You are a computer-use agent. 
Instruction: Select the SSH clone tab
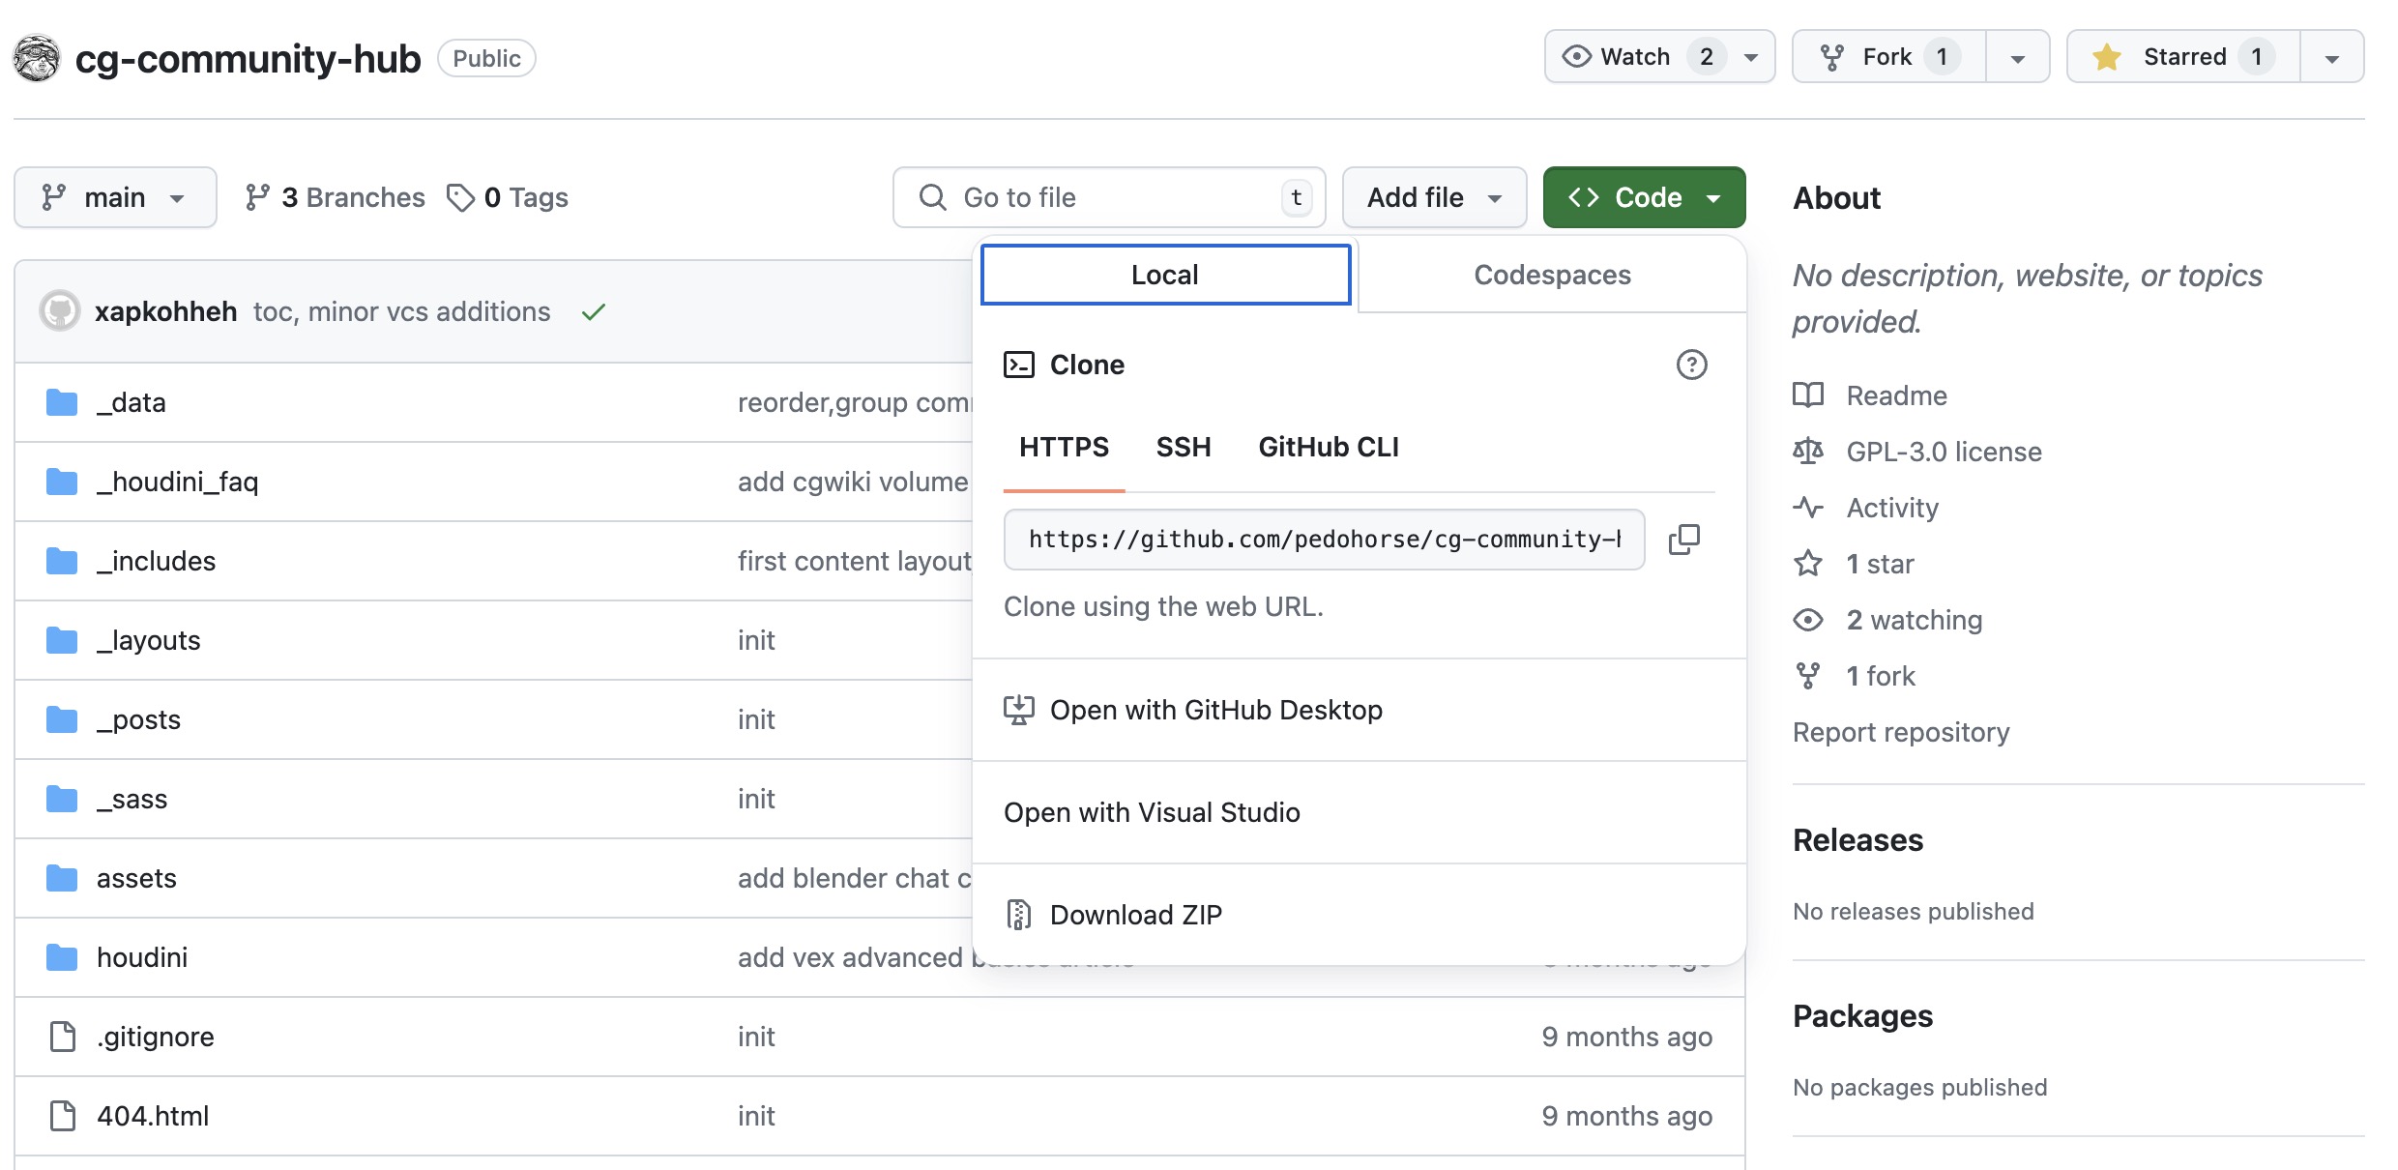(x=1183, y=447)
